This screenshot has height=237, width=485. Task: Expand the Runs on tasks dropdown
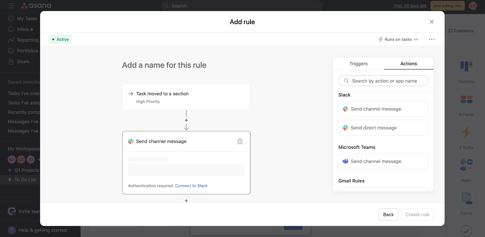(398, 39)
